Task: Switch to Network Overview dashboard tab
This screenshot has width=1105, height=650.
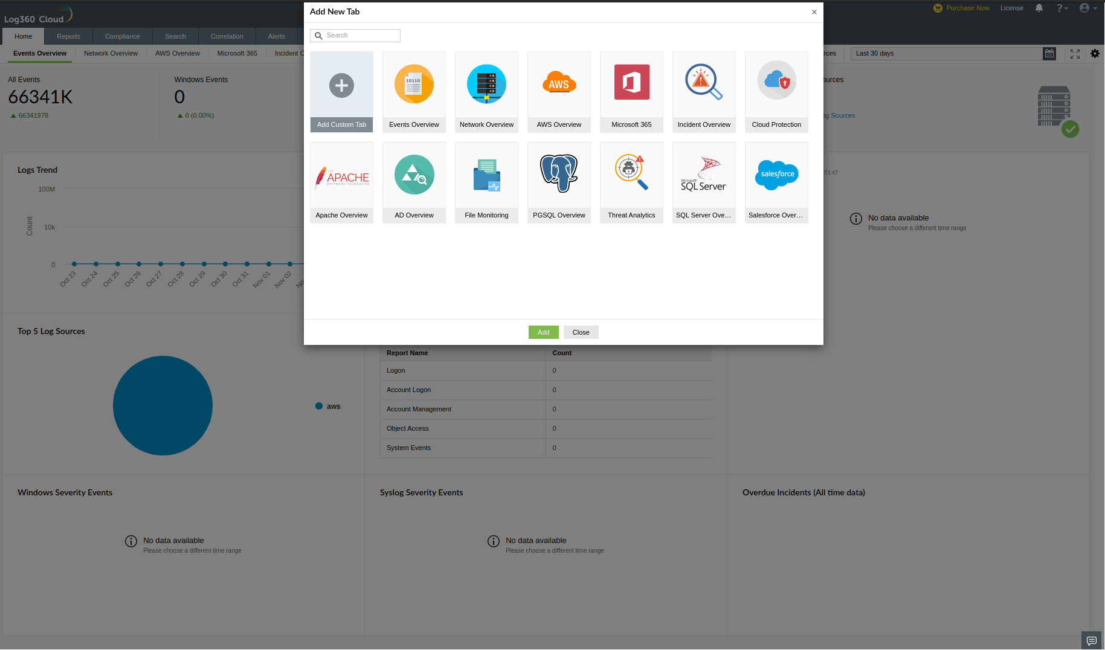Action: click(111, 54)
